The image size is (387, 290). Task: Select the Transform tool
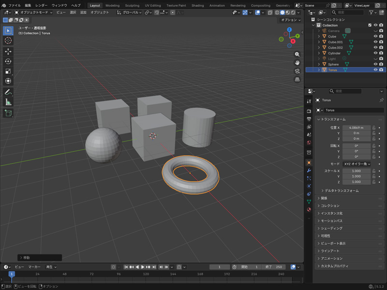tap(8, 81)
